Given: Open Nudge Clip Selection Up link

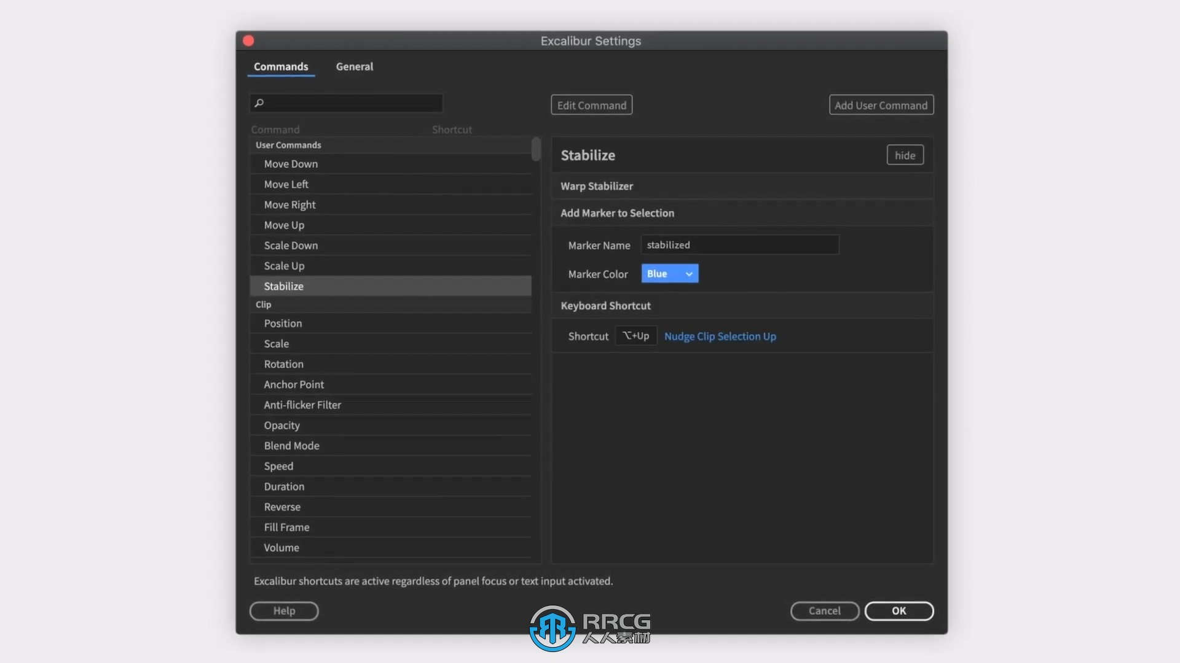Looking at the screenshot, I should click(720, 336).
